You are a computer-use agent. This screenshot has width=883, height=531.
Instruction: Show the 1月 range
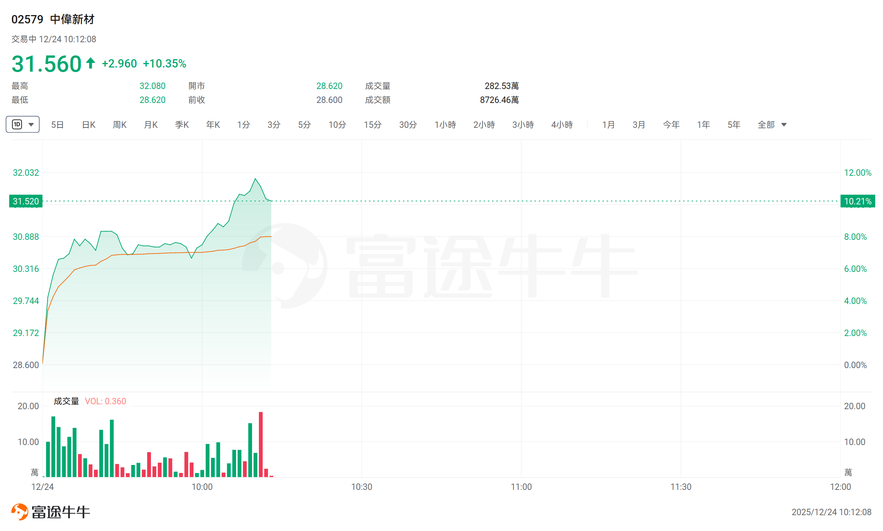coord(608,125)
